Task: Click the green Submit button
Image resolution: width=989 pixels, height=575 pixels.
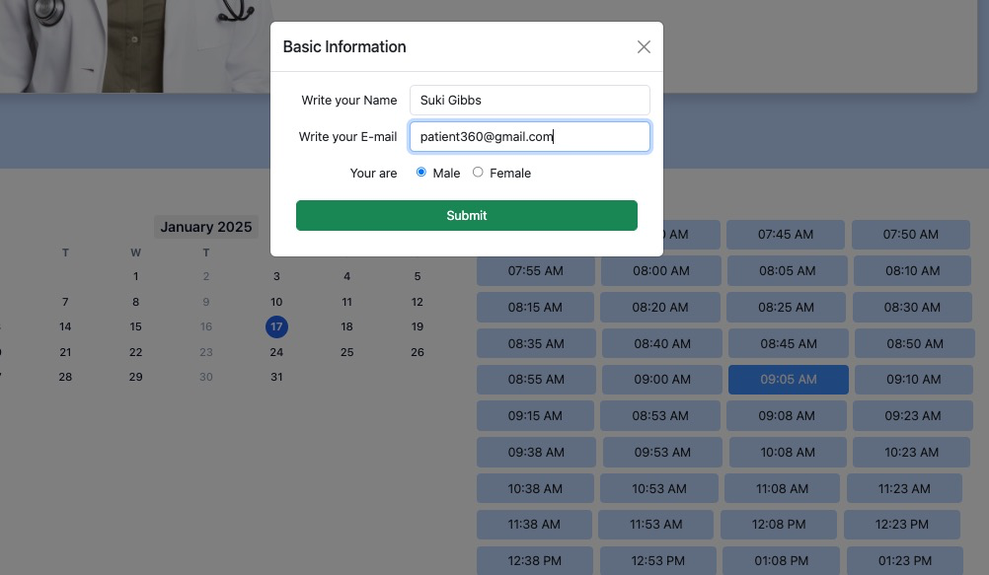Action: [x=467, y=216]
